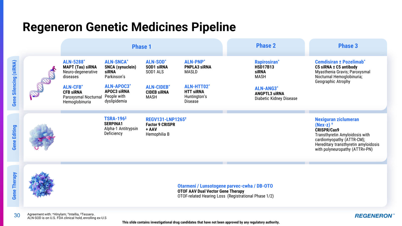Click the text SERPINA1
This screenshot has width=402, height=226.
pos(113,124)
